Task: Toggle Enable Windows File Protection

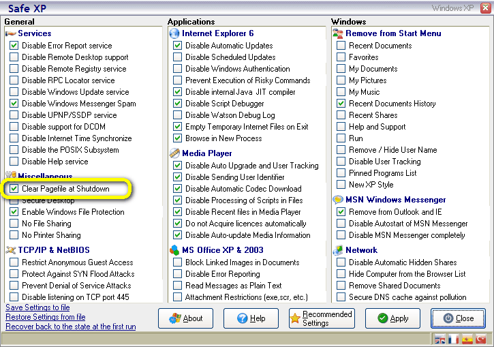Action: [14, 212]
